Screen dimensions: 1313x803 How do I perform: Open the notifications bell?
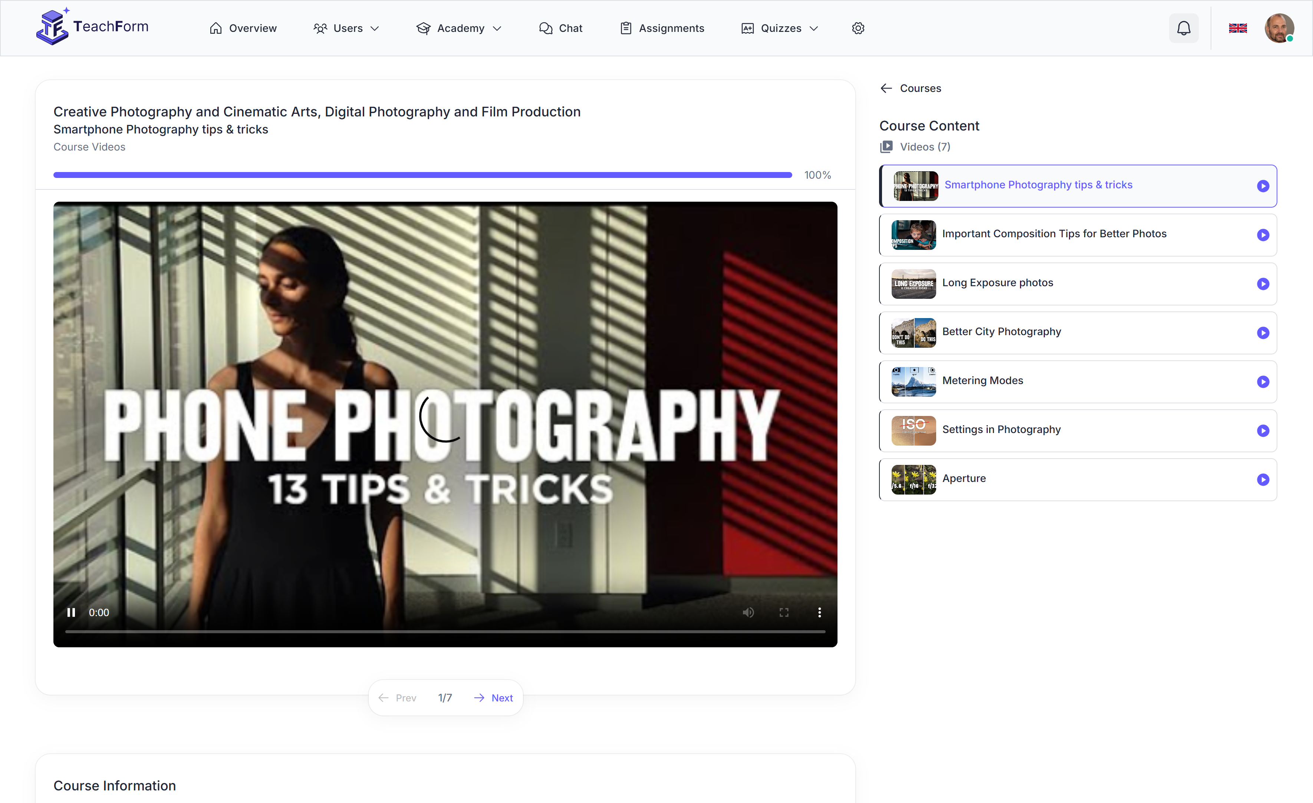pos(1183,28)
